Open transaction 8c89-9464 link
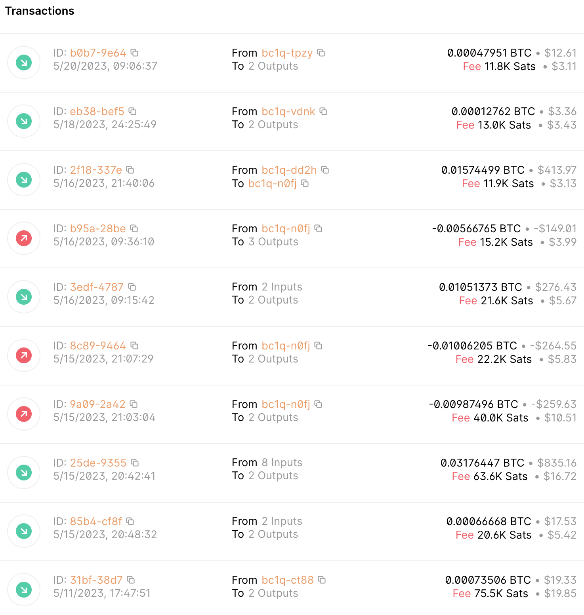 98,346
